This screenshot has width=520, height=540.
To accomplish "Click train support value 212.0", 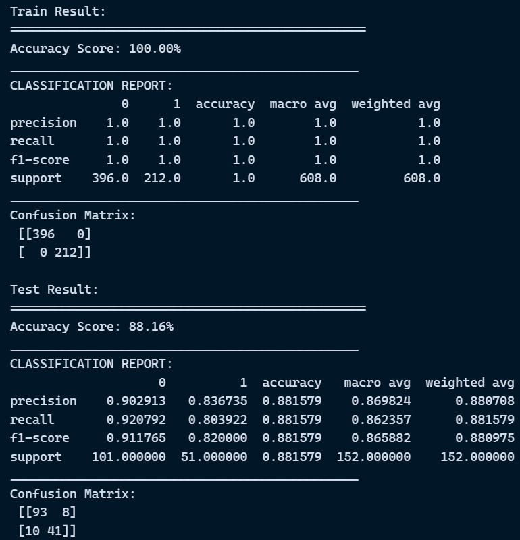I will coord(162,178).
